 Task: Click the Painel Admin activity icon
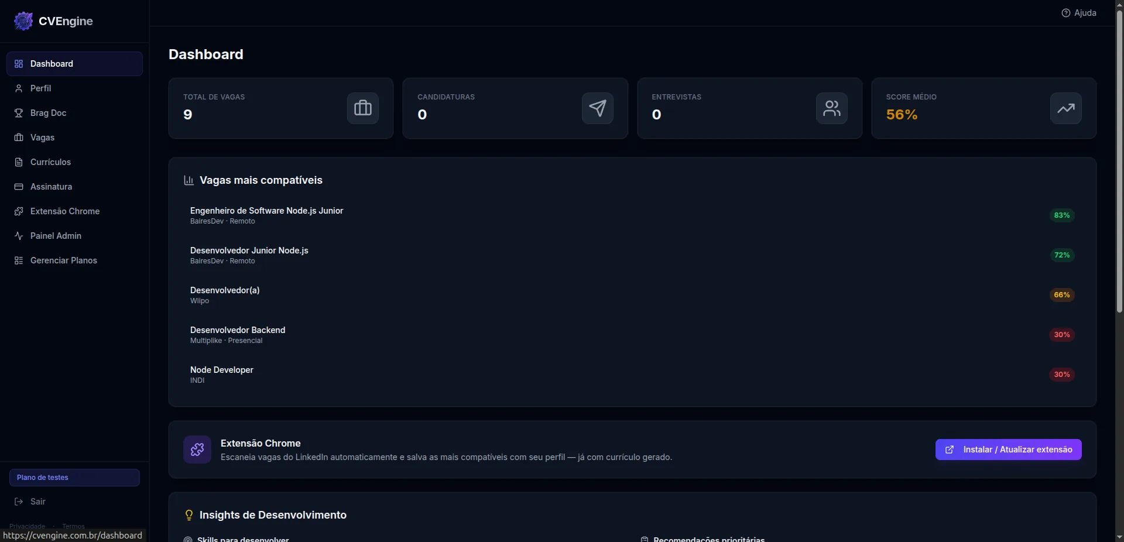pyautogui.click(x=18, y=236)
